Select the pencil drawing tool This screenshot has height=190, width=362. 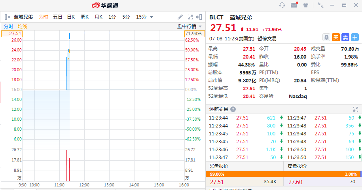[180, 17]
